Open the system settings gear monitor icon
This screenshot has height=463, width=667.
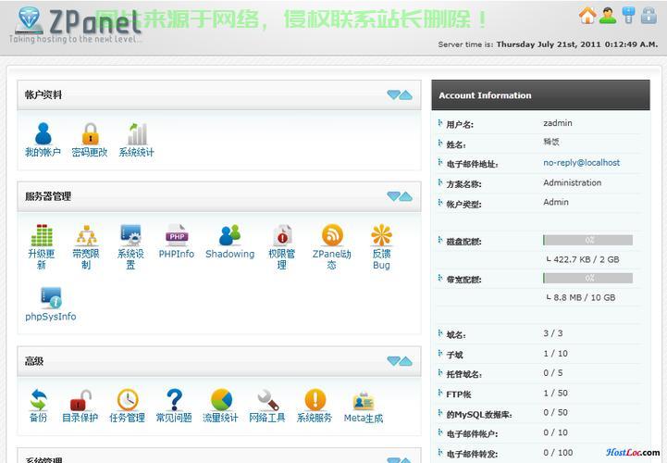click(130, 235)
